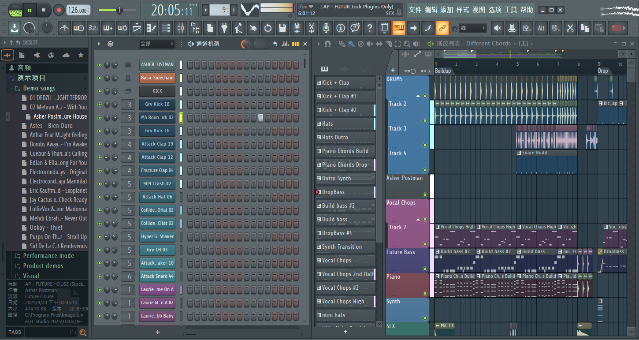The image size is (639, 340).
Task: Click the project info icon
Action: 340,28
